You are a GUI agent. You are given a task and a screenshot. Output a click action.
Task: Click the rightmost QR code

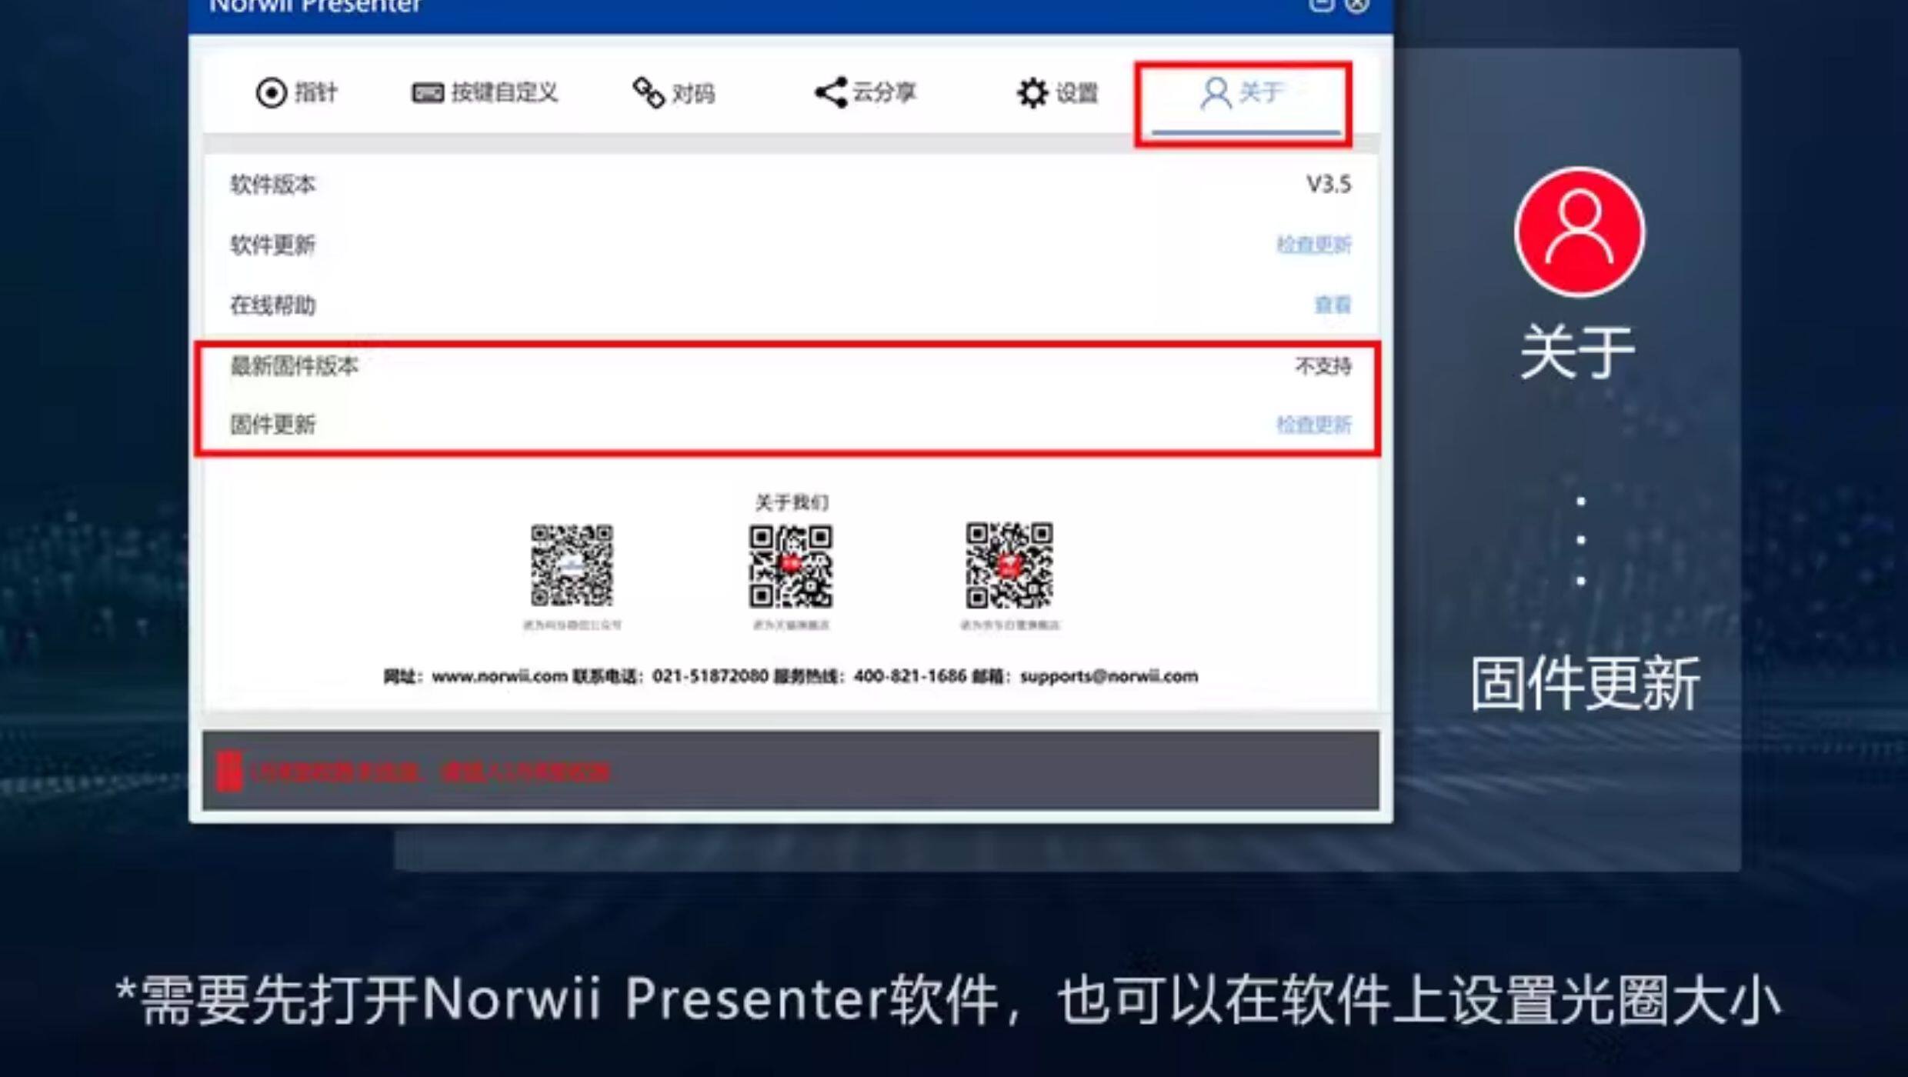(x=1009, y=565)
